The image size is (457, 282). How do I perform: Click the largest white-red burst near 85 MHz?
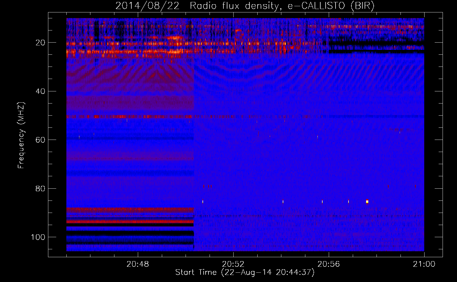367,201
